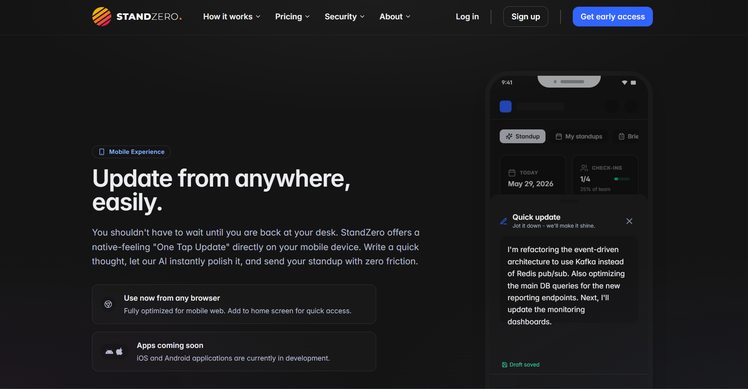The image size is (748, 389).
Task: Click the Log in link
Action: (467, 17)
